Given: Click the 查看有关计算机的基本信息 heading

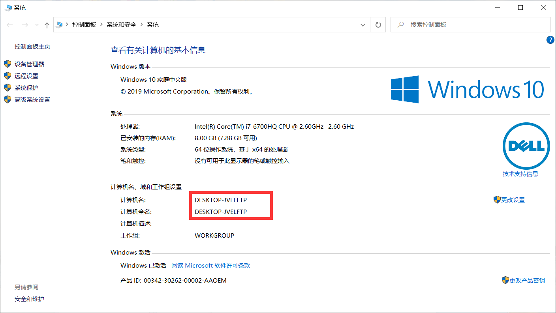Looking at the screenshot, I should (158, 50).
